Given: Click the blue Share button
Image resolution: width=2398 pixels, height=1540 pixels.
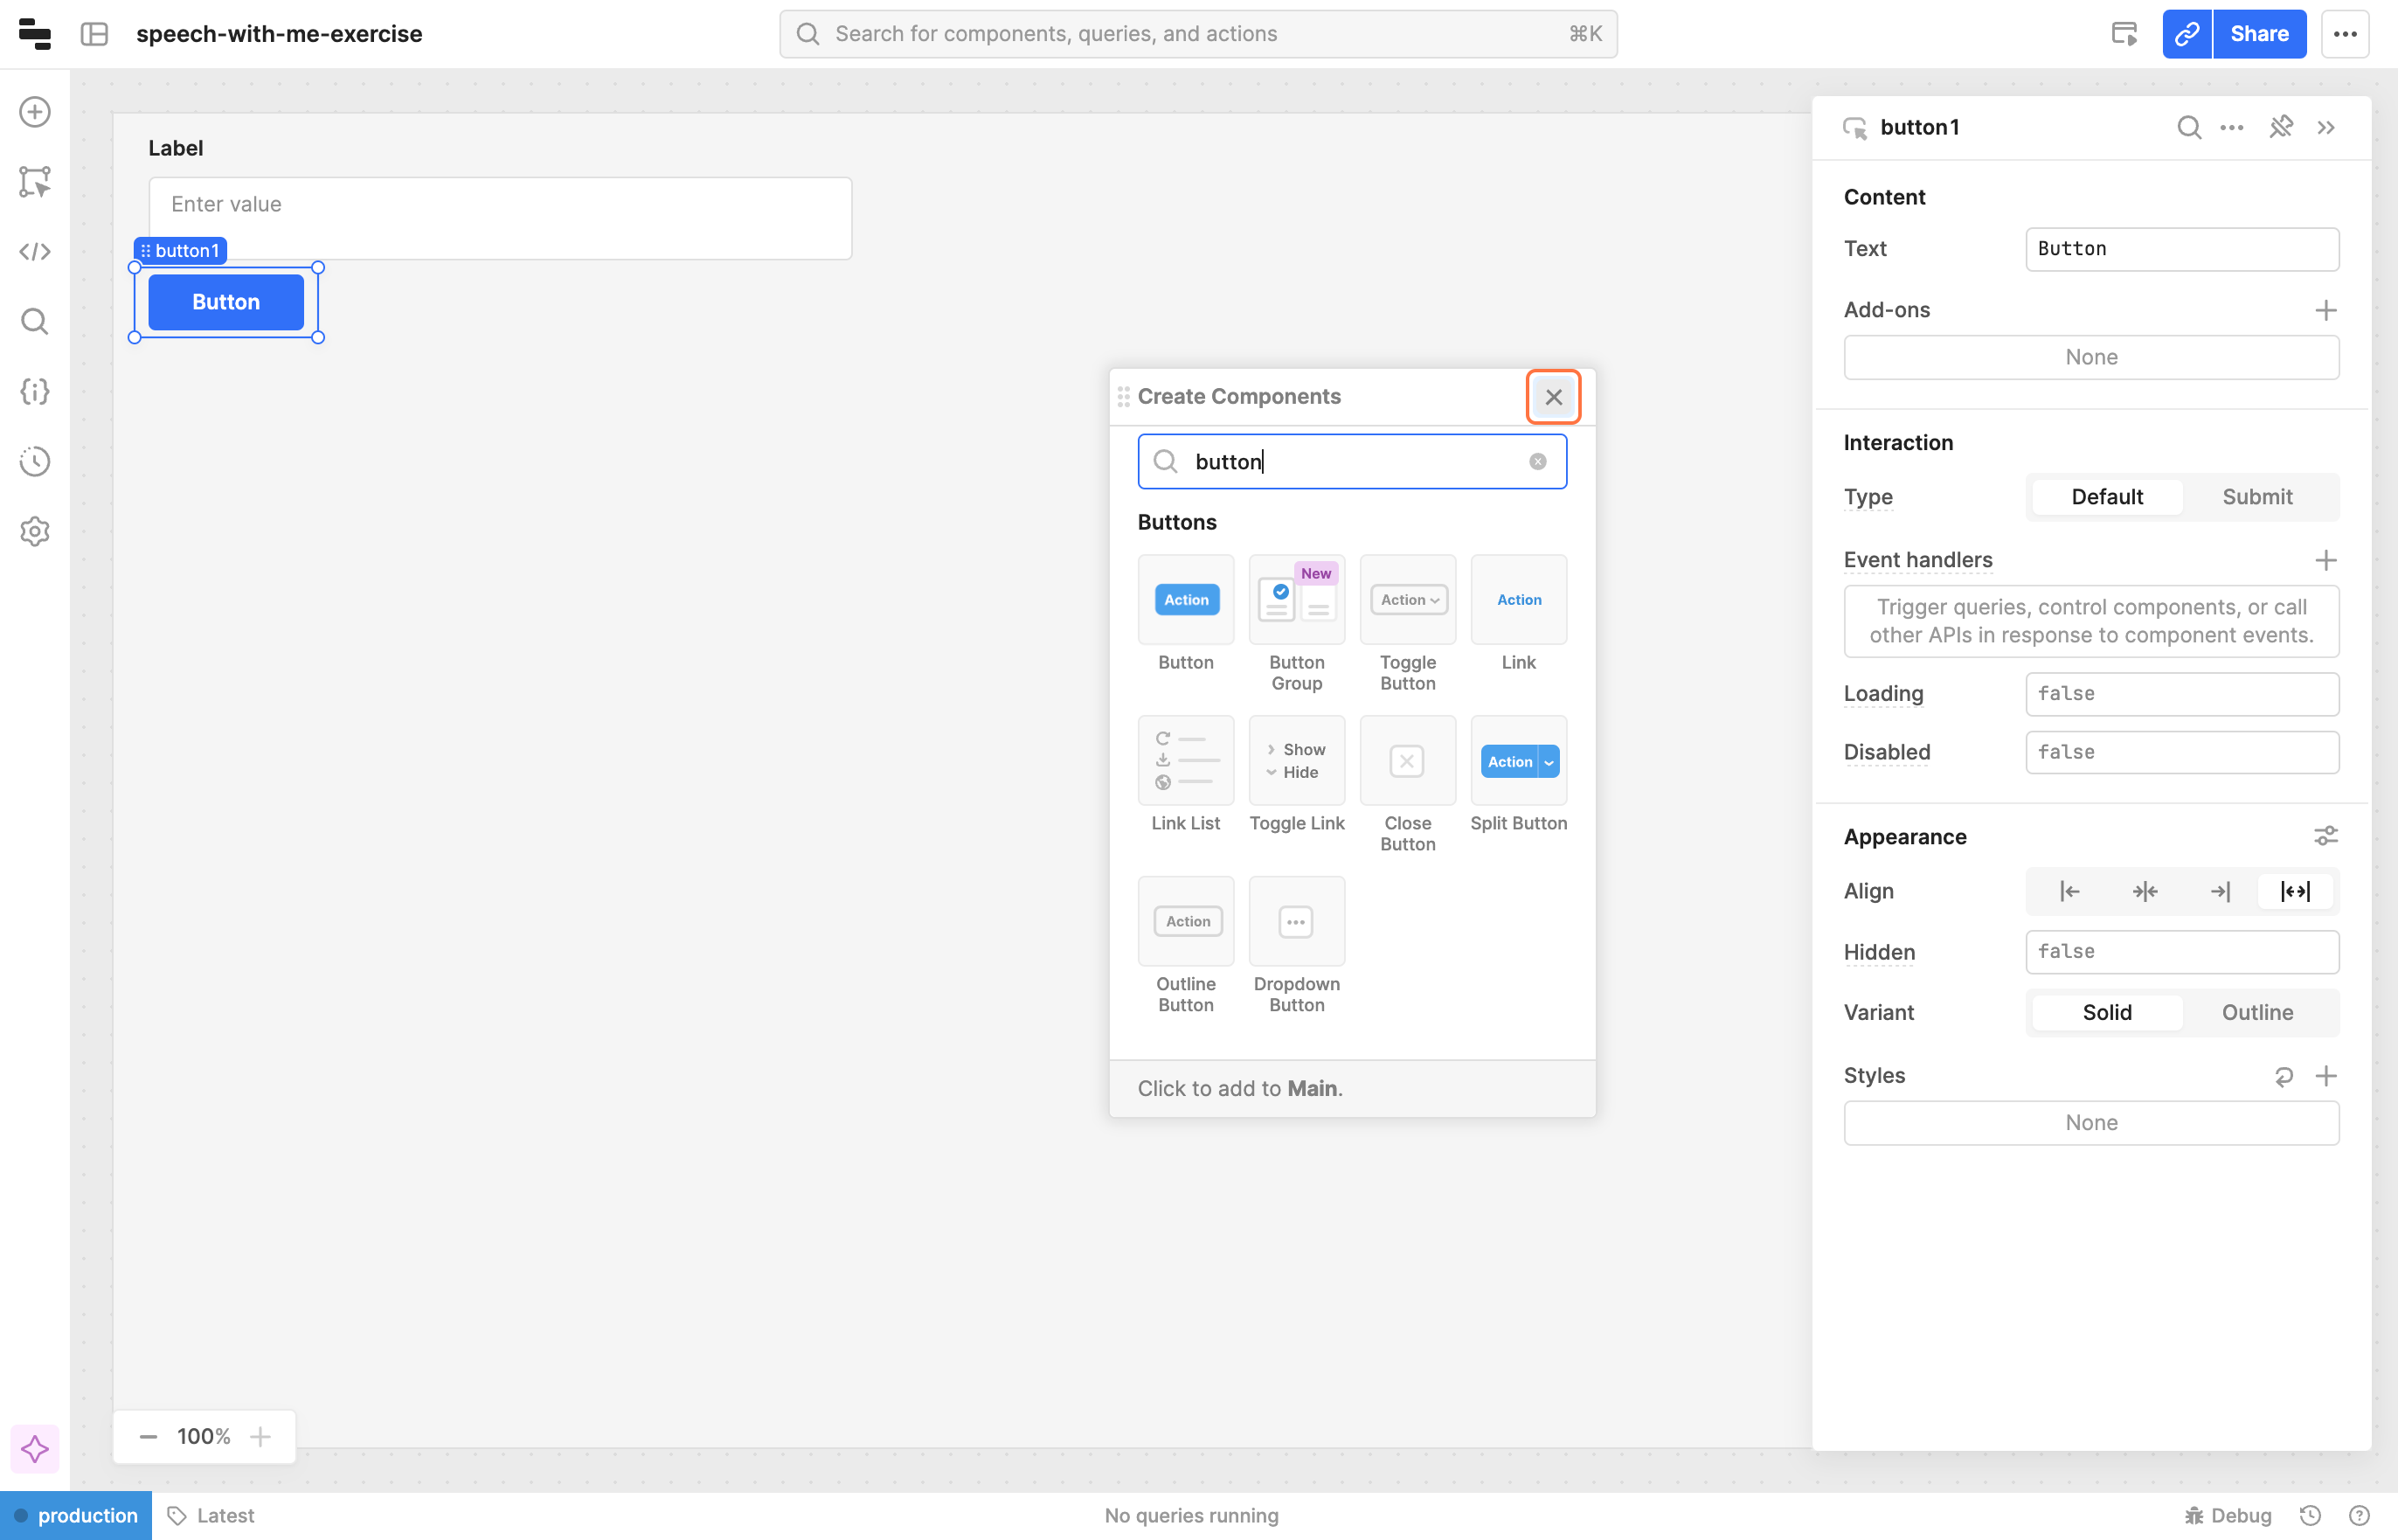Looking at the screenshot, I should click(2259, 34).
